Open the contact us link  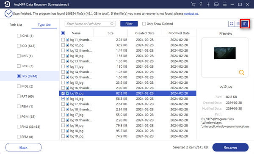[191, 14]
